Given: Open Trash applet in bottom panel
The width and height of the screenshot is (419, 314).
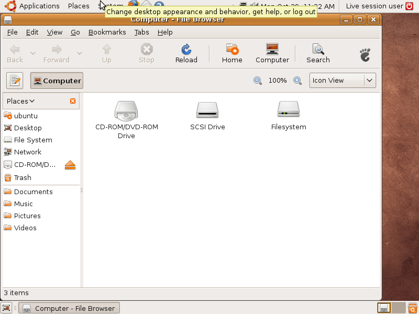Looking at the screenshot, I should point(412,308).
